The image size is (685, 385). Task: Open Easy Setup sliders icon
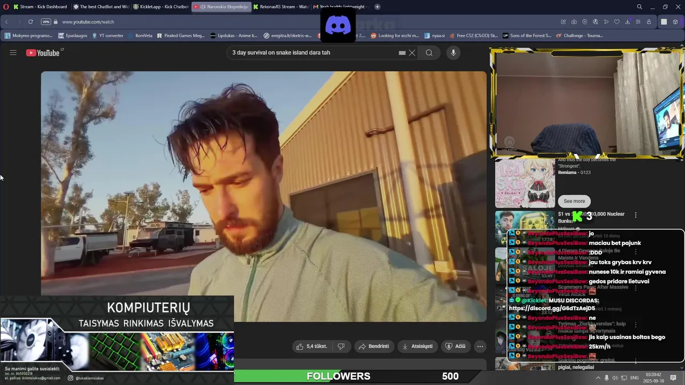[638, 22]
